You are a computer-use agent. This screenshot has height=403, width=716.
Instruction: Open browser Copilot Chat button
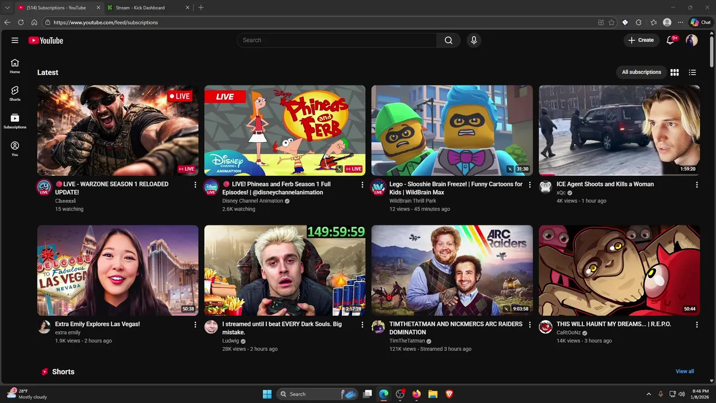[x=700, y=22]
